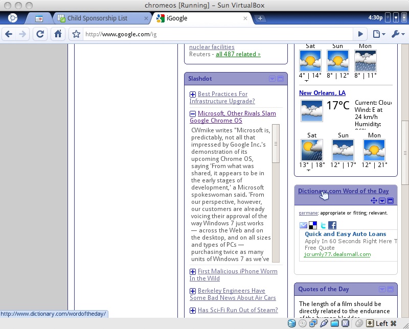This screenshot has width=409, height=329.
Task: Click the URL address field
Action: (218, 34)
